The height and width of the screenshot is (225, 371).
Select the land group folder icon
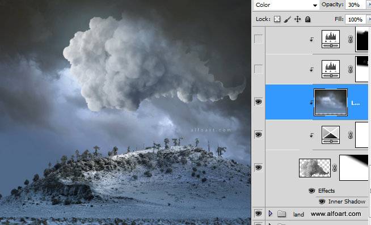tap(281, 214)
